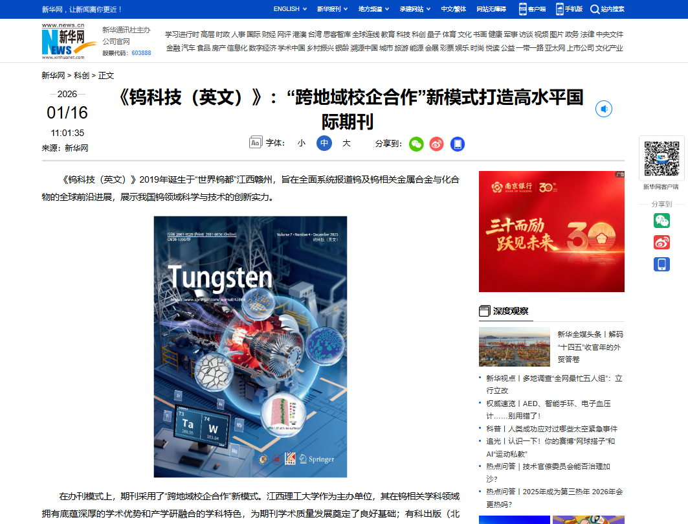The image size is (688, 524).
Task: Open the 军事 navigation category
Action: coord(511,34)
